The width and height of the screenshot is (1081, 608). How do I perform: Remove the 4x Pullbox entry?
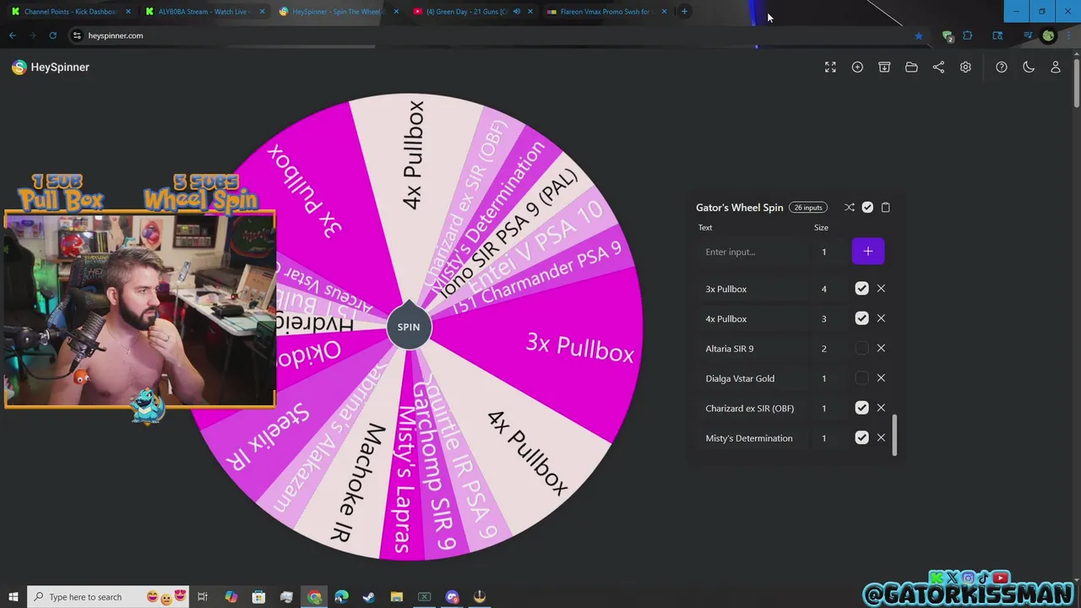(x=881, y=318)
